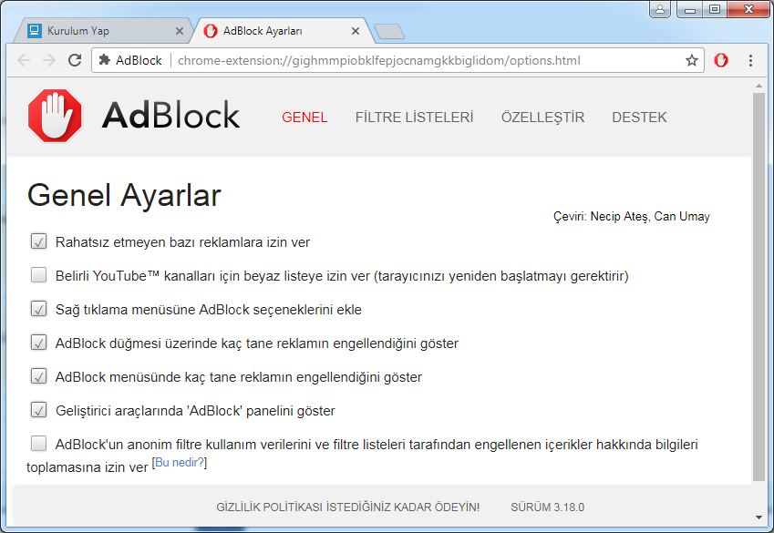
Task: Go back to previous page
Action: tap(23, 60)
